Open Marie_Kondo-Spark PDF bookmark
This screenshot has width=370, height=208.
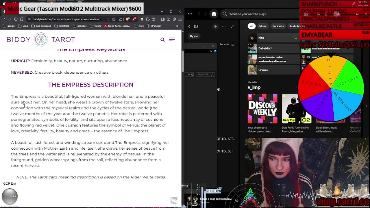117,26
